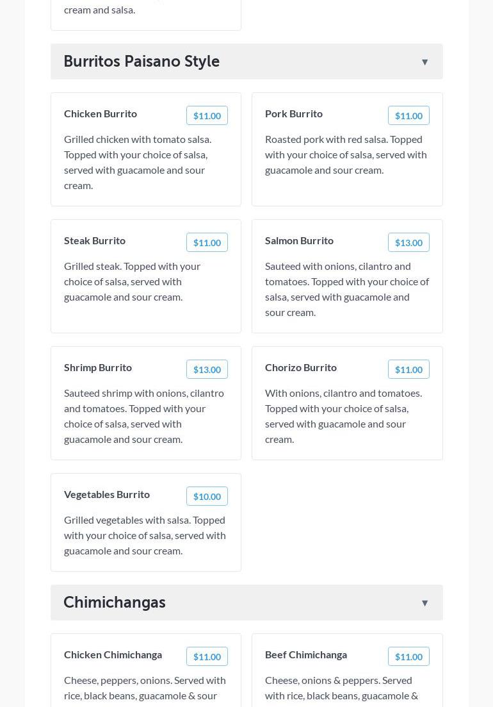Open the Vegetables Burrito menu card description
Screen dimensions: 493x707
click(x=145, y=535)
